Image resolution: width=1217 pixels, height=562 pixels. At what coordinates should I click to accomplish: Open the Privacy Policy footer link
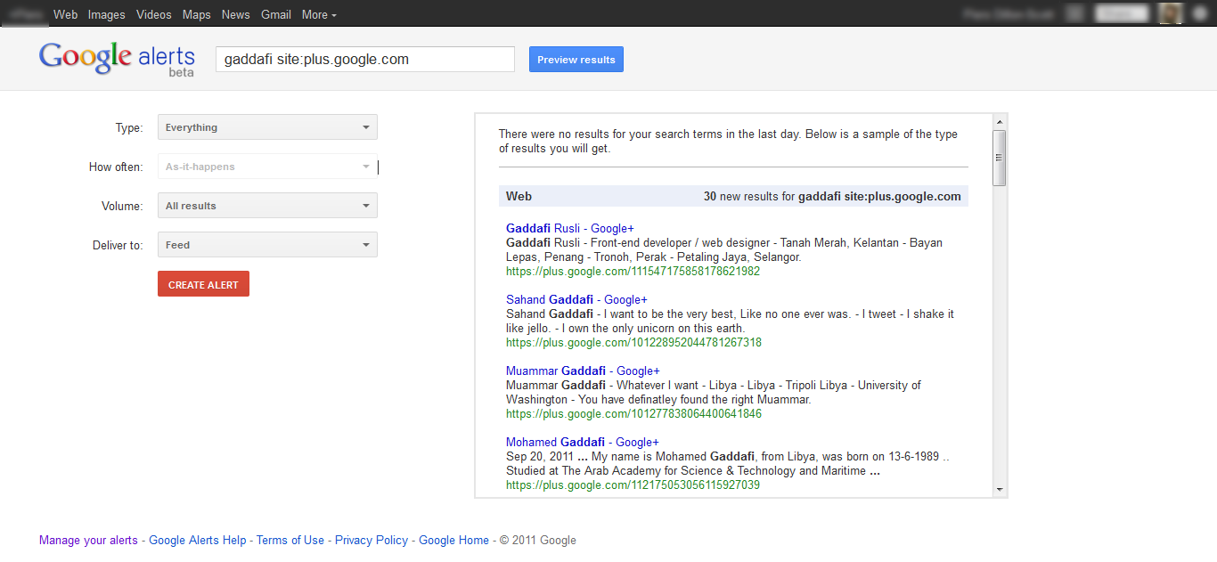(372, 540)
